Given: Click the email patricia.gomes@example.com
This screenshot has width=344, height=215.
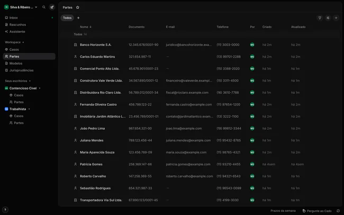Looking at the screenshot, I should 188,164.
